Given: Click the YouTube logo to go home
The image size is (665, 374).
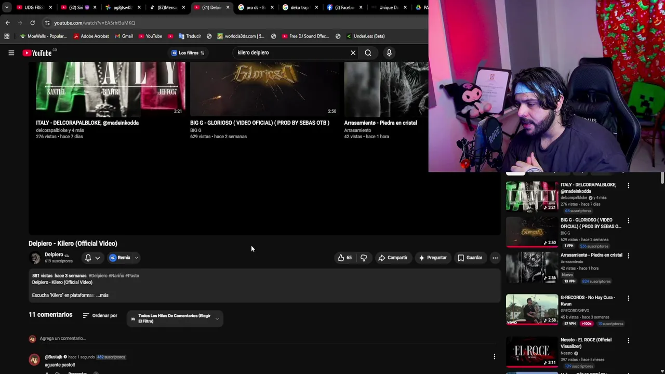Looking at the screenshot, I should 37,53.
